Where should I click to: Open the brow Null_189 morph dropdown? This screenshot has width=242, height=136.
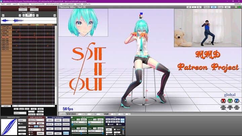[79, 131]
